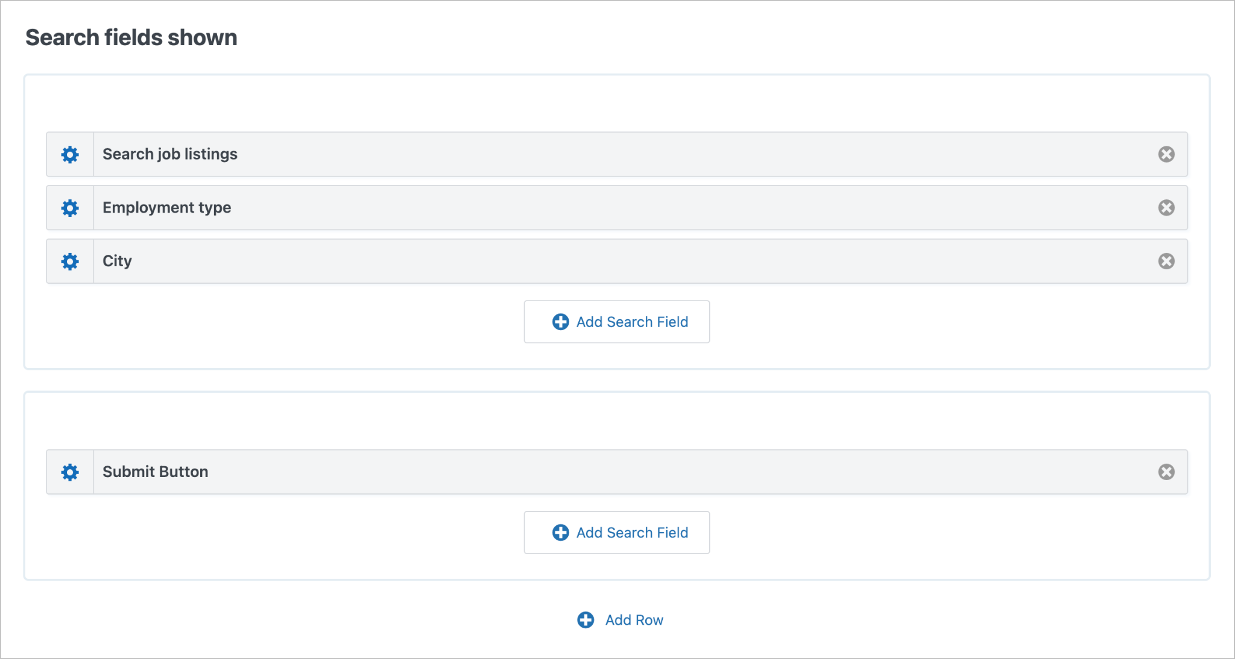
Task: Click the plus icon inside lower Add Search Field button
Action: click(x=560, y=533)
